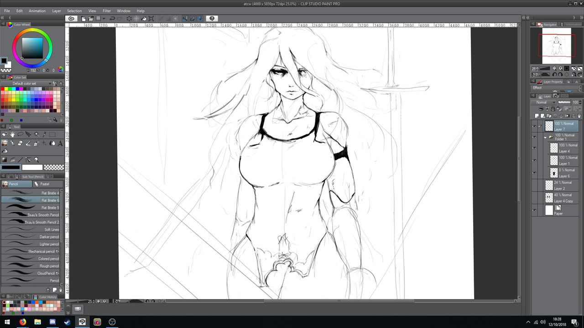The height and width of the screenshot is (328, 584).
Task: Toggle Snap to Special Ruler toolbar icon
Action: tap(192, 18)
